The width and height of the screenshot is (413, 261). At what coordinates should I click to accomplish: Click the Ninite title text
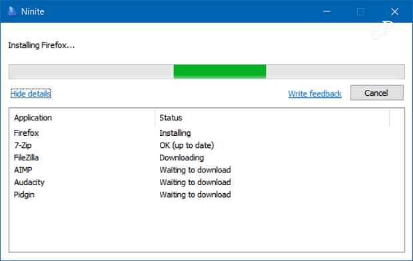(33, 11)
